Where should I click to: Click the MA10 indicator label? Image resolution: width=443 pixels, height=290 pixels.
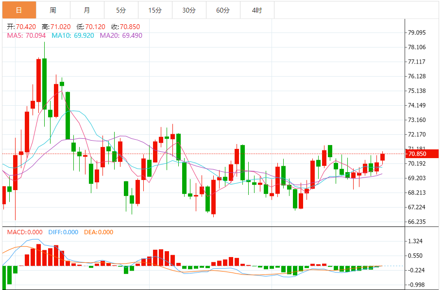pos(72,35)
